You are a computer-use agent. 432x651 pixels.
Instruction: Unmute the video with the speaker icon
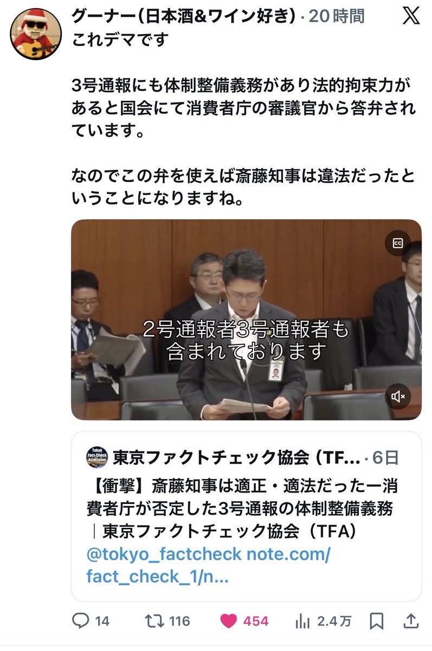pyautogui.click(x=397, y=397)
